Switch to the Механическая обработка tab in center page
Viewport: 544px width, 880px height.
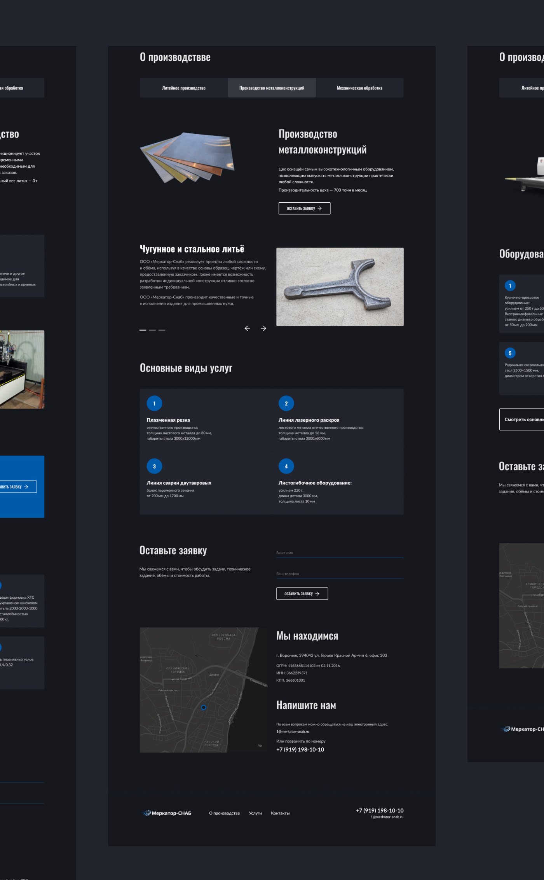(x=359, y=88)
